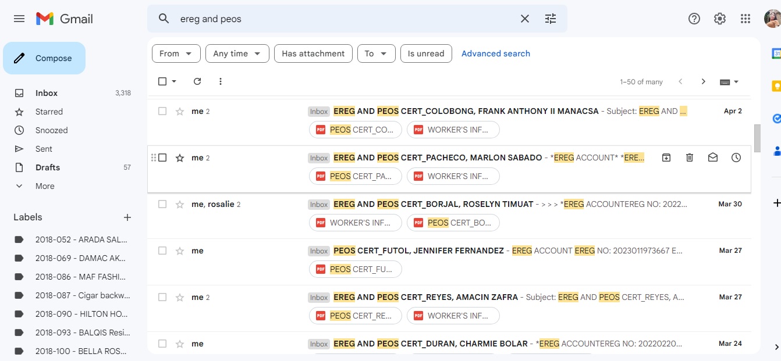Click in the search mail field
This screenshot has height=361, width=781.
click(x=343, y=19)
